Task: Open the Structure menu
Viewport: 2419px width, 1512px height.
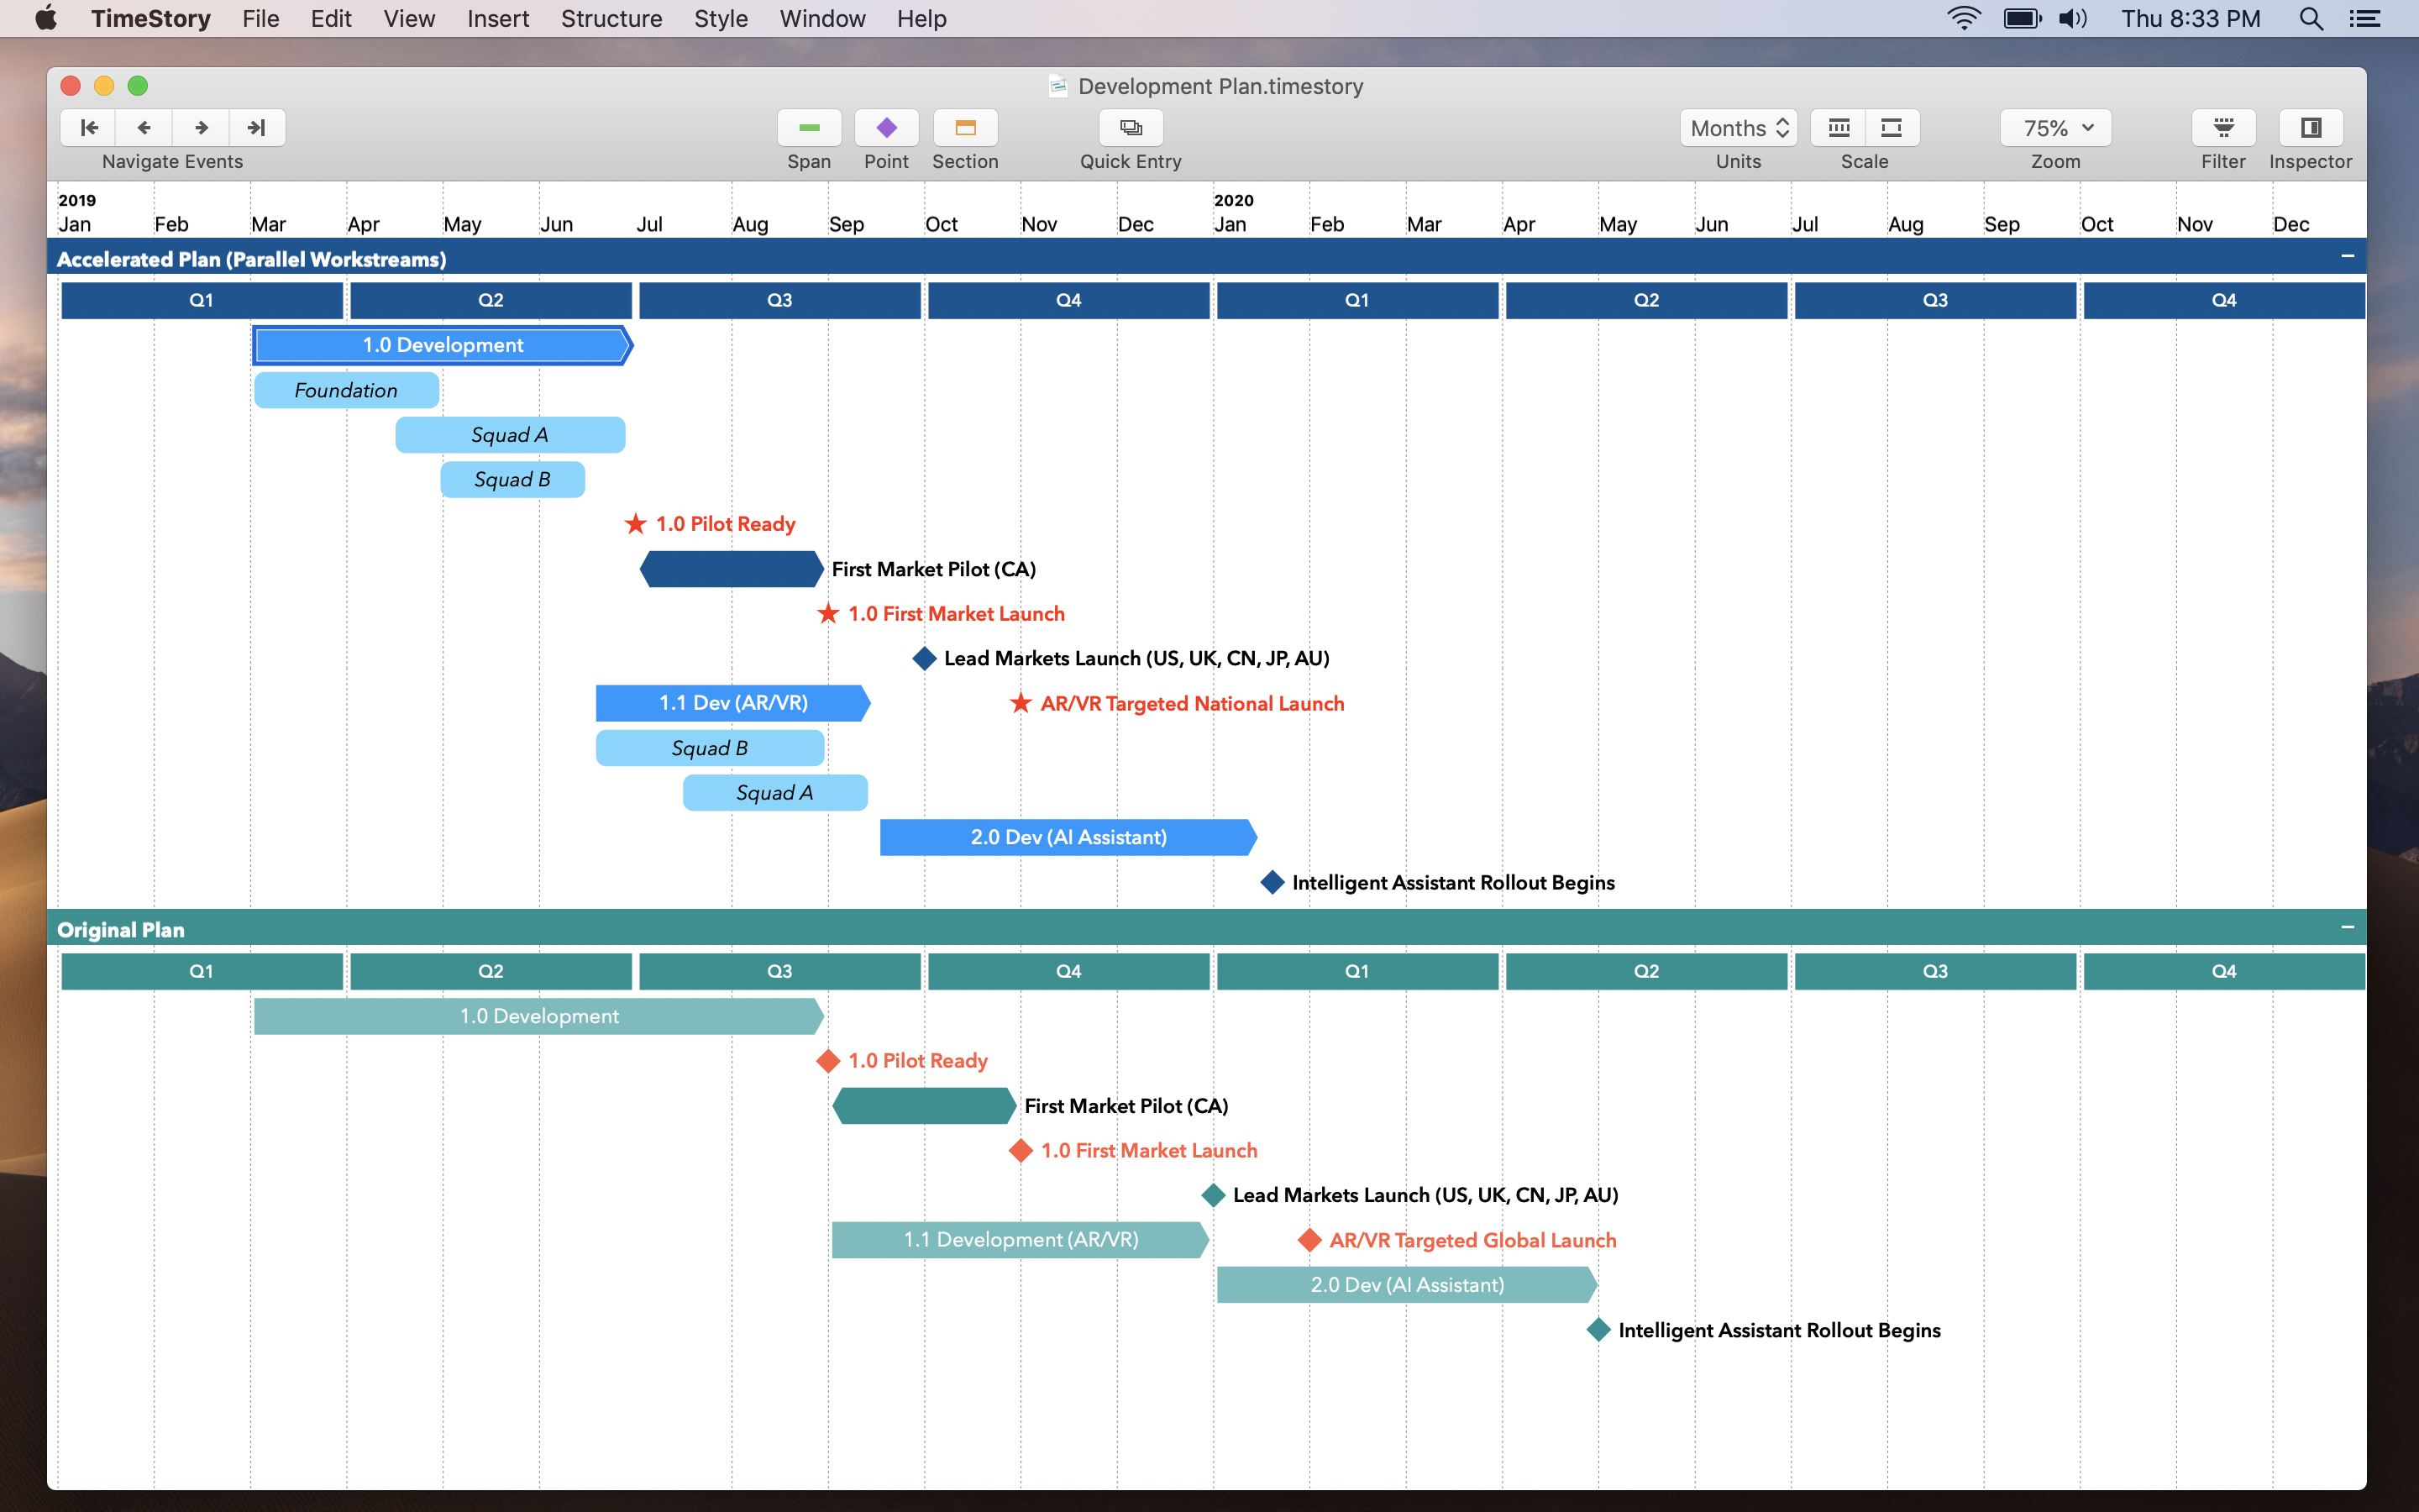Action: pyautogui.click(x=611, y=18)
